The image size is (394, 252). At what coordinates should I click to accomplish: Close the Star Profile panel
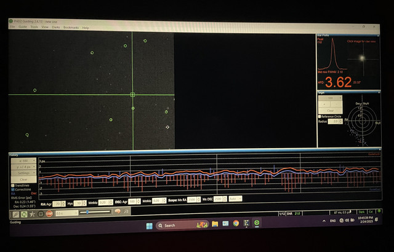click(x=378, y=36)
